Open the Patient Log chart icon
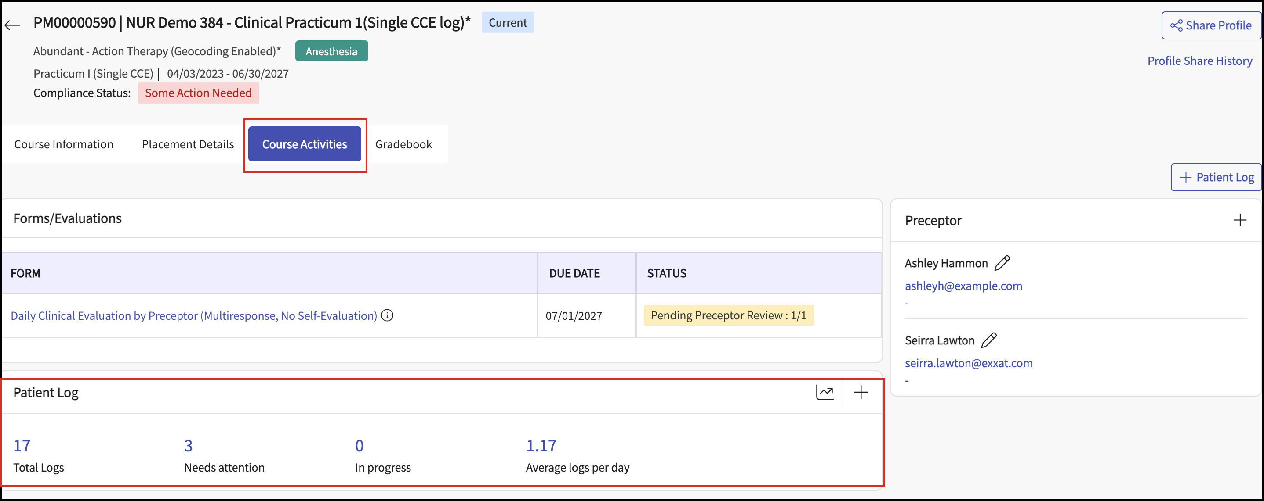The height and width of the screenshot is (501, 1264). 825,392
